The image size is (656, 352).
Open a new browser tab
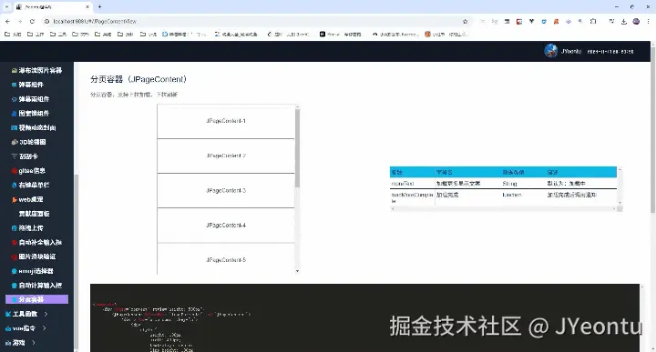[99, 6]
